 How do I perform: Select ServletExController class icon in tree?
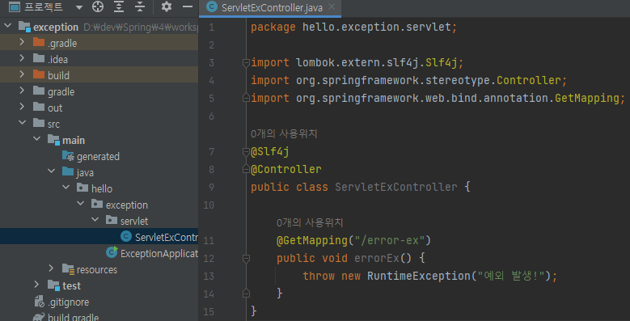coord(126,237)
